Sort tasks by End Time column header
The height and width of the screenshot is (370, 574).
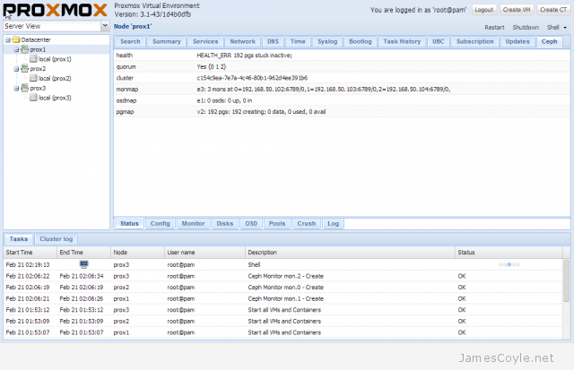tap(83, 253)
